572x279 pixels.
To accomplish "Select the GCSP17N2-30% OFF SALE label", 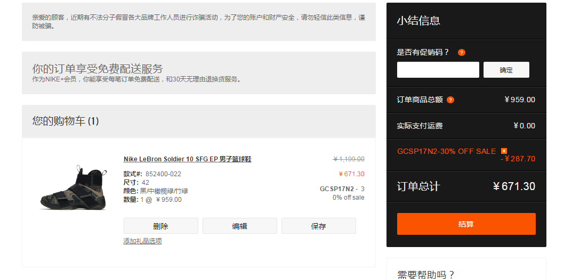I will (447, 151).
